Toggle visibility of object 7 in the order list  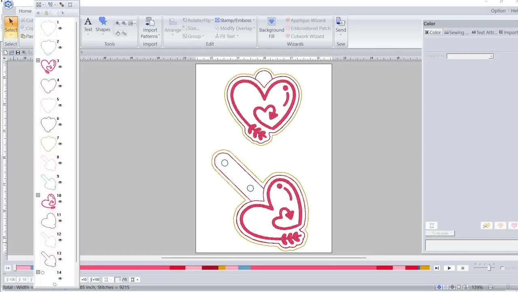[x=60, y=144]
